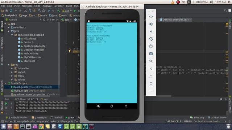Lower emulator volume with speaker-down icon
This screenshot has width=232, height=130.
coord(151,31)
